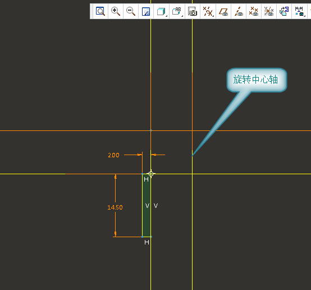Screen dimensions: 311x290
Task: Click the Zoom Out magnifier icon
Action: click(131, 11)
